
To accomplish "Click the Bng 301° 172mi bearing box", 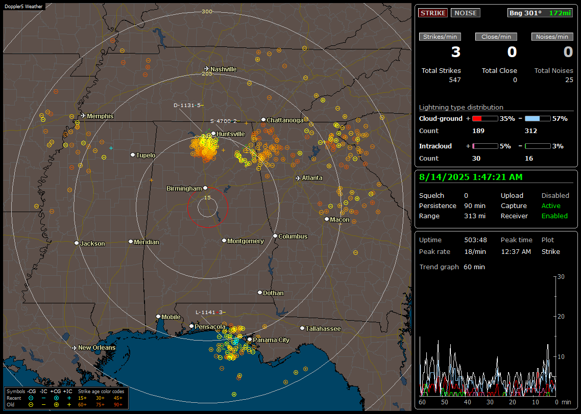I will [x=540, y=13].
